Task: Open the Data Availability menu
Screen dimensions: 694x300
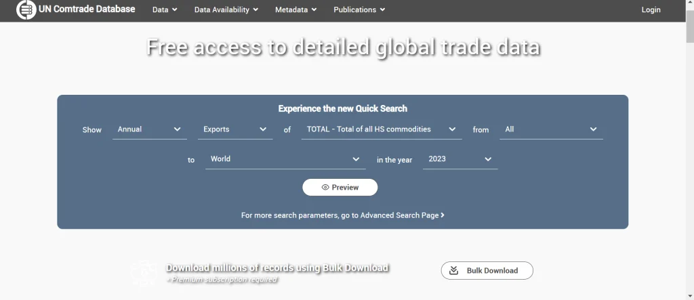Action: [226, 9]
